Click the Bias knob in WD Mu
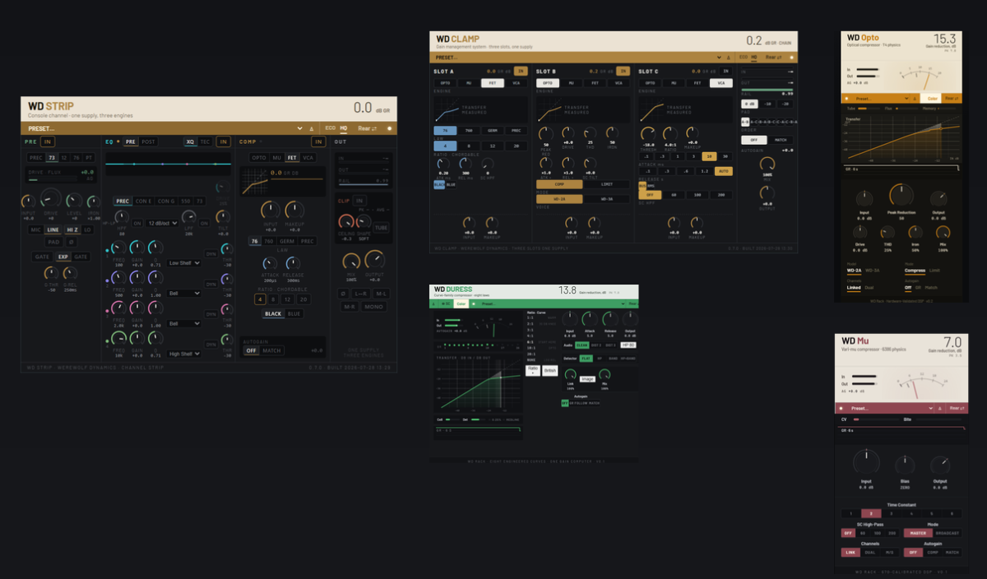The width and height of the screenshot is (987, 579). point(905,465)
